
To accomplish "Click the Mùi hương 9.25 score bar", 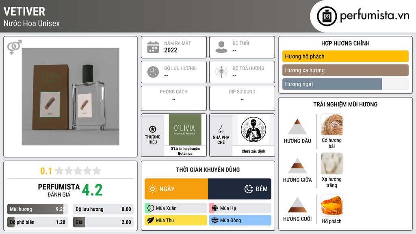I will tap(37, 209).
